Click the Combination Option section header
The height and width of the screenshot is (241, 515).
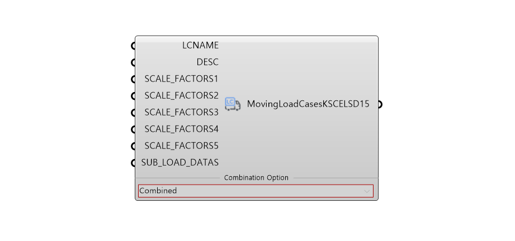point(256,178)
